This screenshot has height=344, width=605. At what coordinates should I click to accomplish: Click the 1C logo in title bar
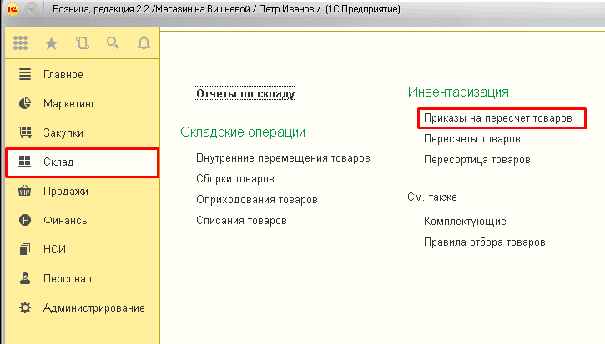pyautogui.click(x=13, y=10)
